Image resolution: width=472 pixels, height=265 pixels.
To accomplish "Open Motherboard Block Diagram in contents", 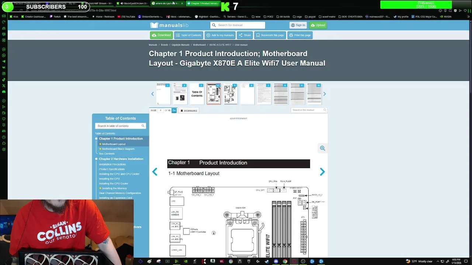I will [x=118, y=149].
